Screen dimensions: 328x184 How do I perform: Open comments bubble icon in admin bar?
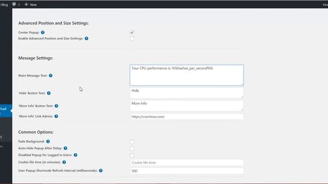click(x=14, y=5)
